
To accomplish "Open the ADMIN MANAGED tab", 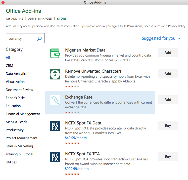I will tap(40, 19).
